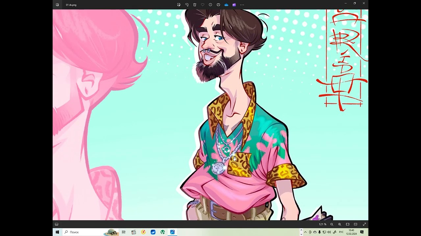Delete the image with the trash icon
The height and width of the screenshot is (236, 421).
pyautogui.click(x=195, y=5)
